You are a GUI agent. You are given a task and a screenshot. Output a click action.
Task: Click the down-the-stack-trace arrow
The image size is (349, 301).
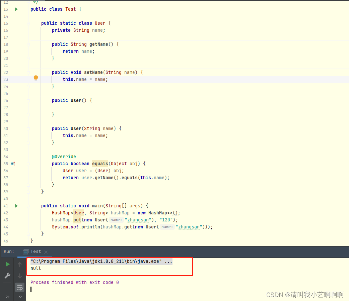(x=19, y=276)
